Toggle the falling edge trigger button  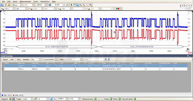[x=55, y=99]
